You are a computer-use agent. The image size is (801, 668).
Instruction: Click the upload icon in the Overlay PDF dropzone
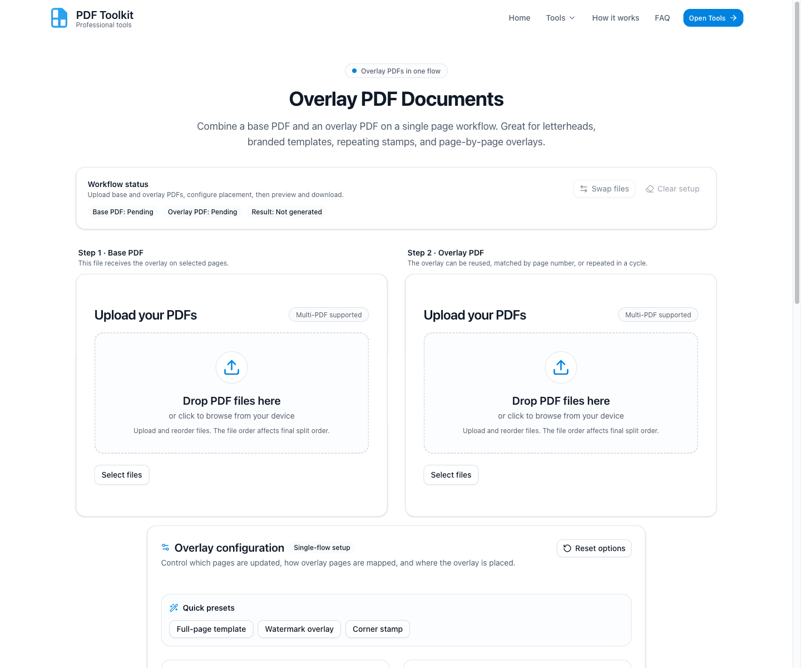561,367
